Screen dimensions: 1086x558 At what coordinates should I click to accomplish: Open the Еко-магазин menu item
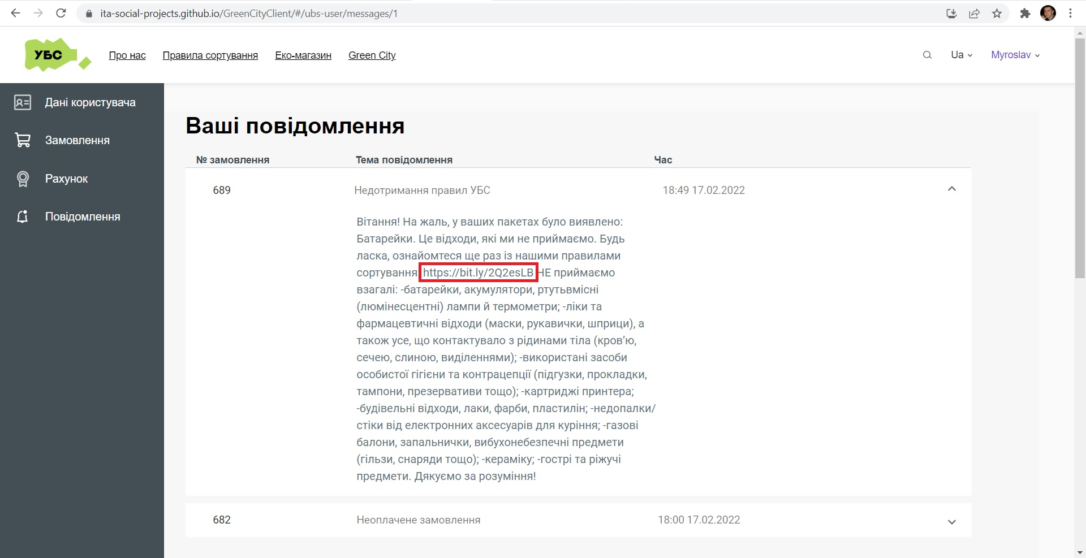coord(303,55)
